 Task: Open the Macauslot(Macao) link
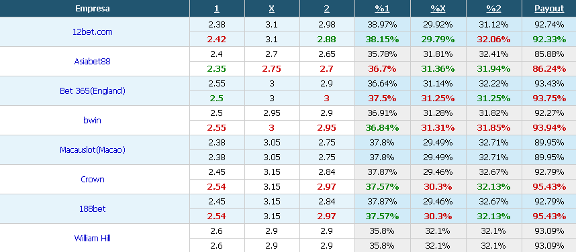pos(92,149)
